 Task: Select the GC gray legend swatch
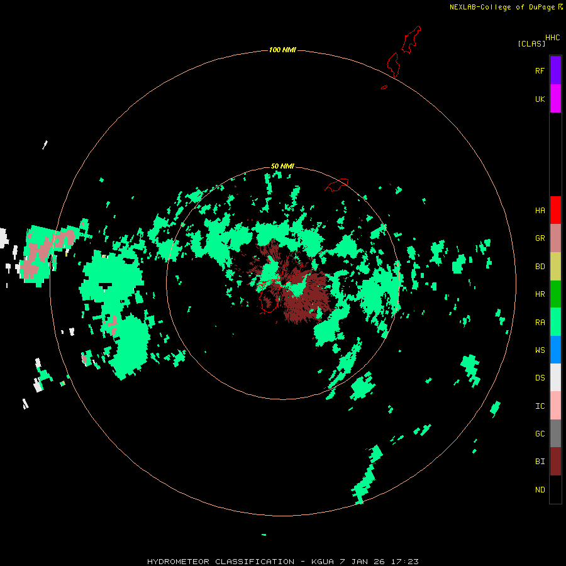[555, 433]
